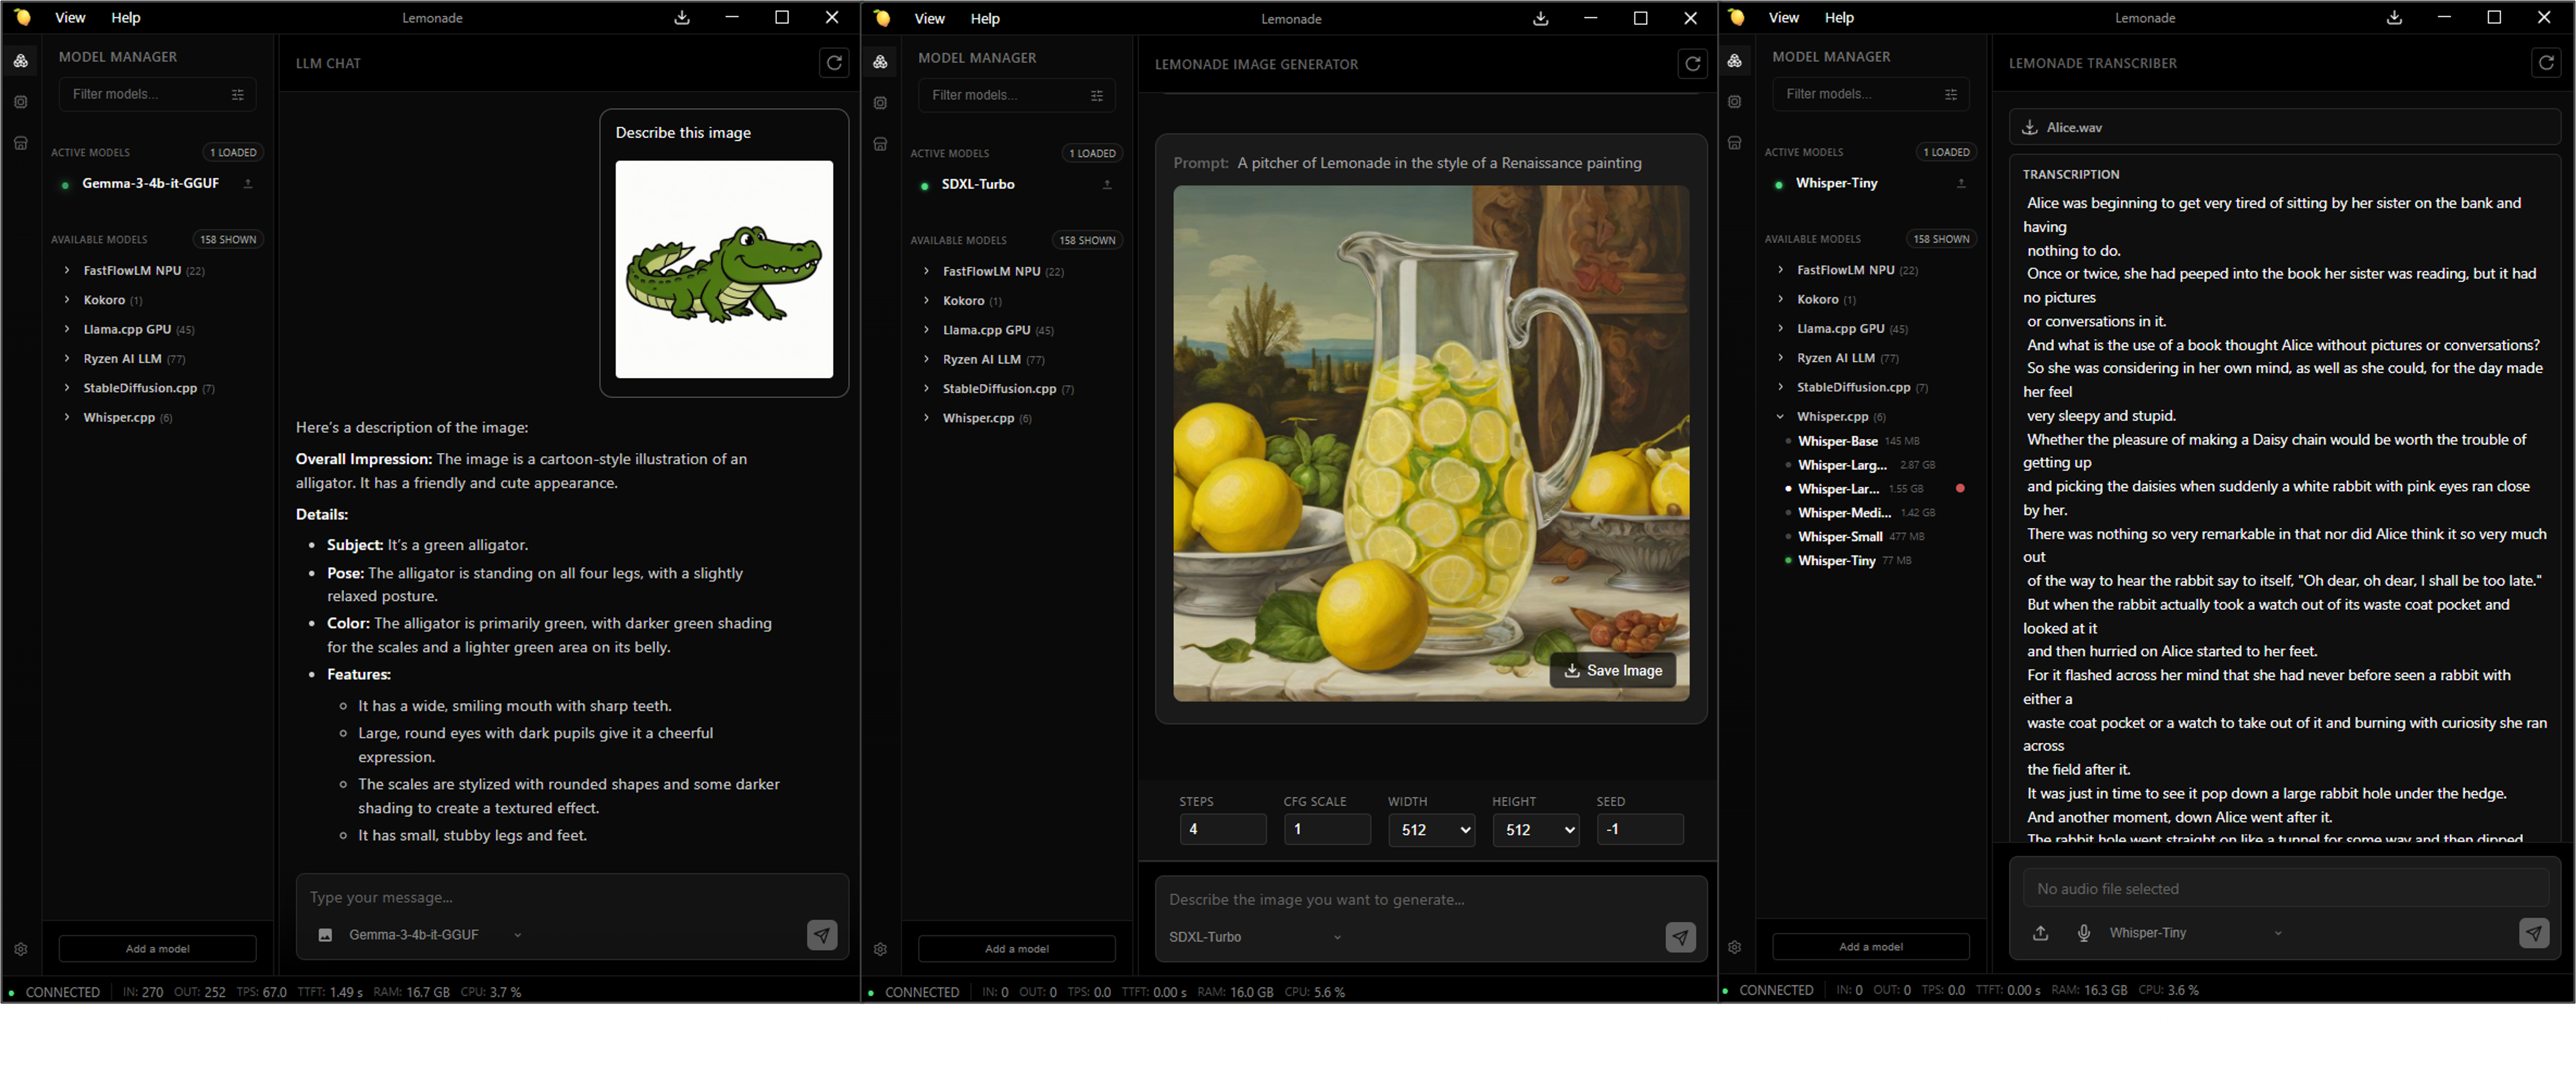Reset the Transcriber with its refresh icon
Viewport: 2576px width, 1092px height.
(x=2547, y=63)
